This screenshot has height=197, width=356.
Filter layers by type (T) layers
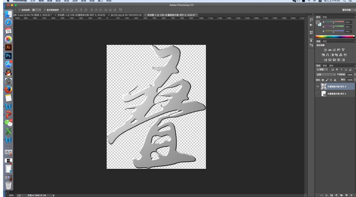(341, 70)
